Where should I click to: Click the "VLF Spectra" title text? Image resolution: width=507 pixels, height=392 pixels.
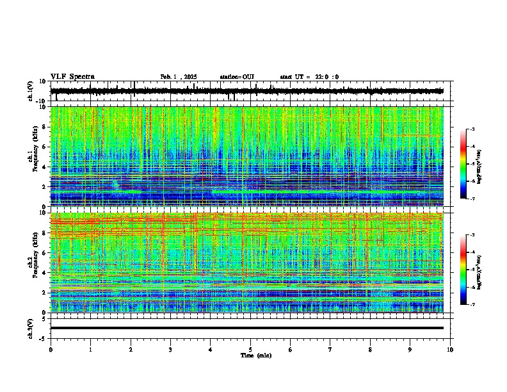tap(72, 77)
